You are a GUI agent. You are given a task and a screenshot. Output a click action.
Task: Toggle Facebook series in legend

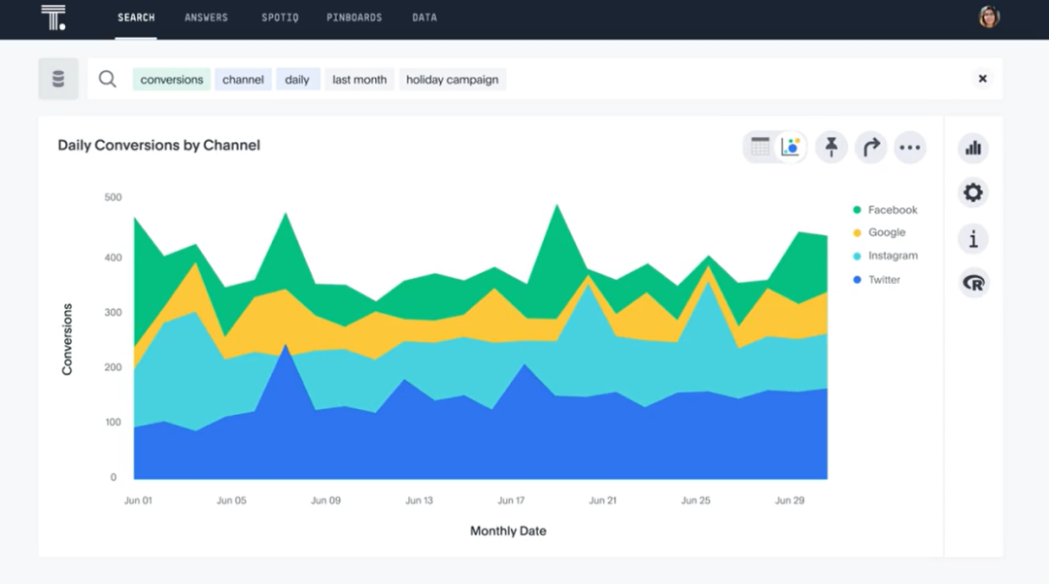tap(885, 209)
